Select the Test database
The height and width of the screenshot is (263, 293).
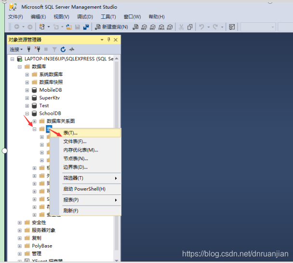(x=44, y=106)
